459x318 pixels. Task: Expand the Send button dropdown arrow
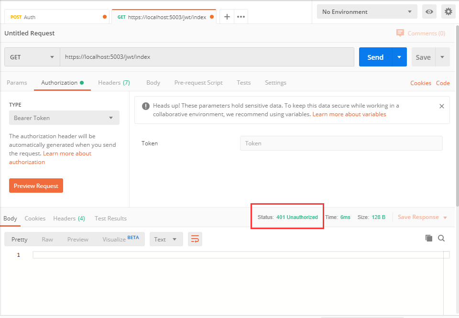[x=399, y=57]
